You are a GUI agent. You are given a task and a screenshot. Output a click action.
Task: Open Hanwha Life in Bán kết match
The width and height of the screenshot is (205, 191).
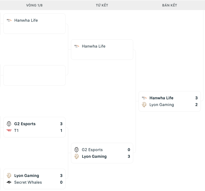pos(161,98)
